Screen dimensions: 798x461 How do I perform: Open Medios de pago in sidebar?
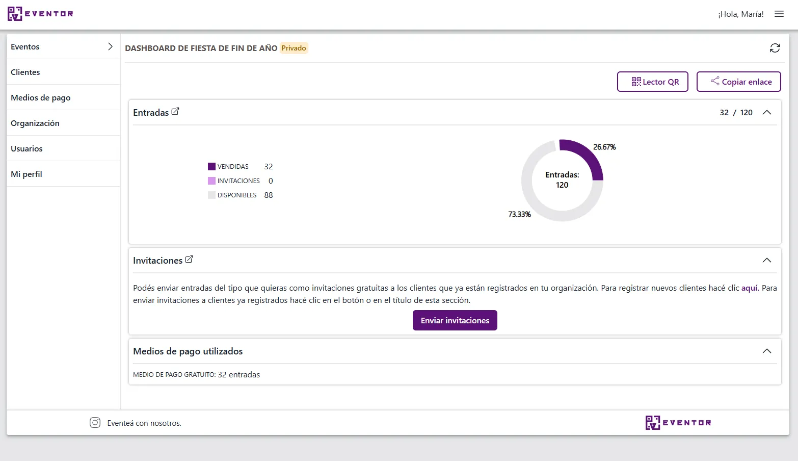point(63,97)
